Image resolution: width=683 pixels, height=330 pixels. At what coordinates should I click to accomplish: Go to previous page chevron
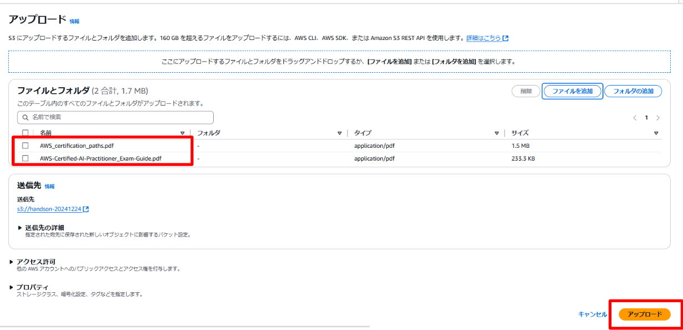pyautogui.click(x=635, y=118)
